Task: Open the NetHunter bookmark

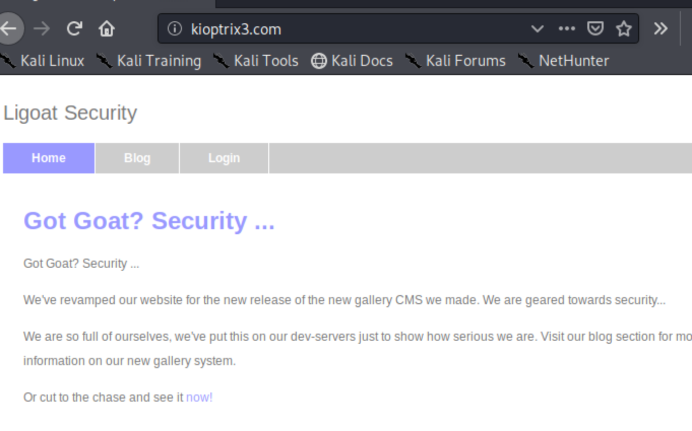Action: tap(563, 61)
